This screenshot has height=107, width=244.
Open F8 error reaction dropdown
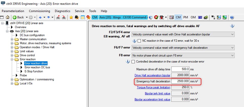point(183,56)
